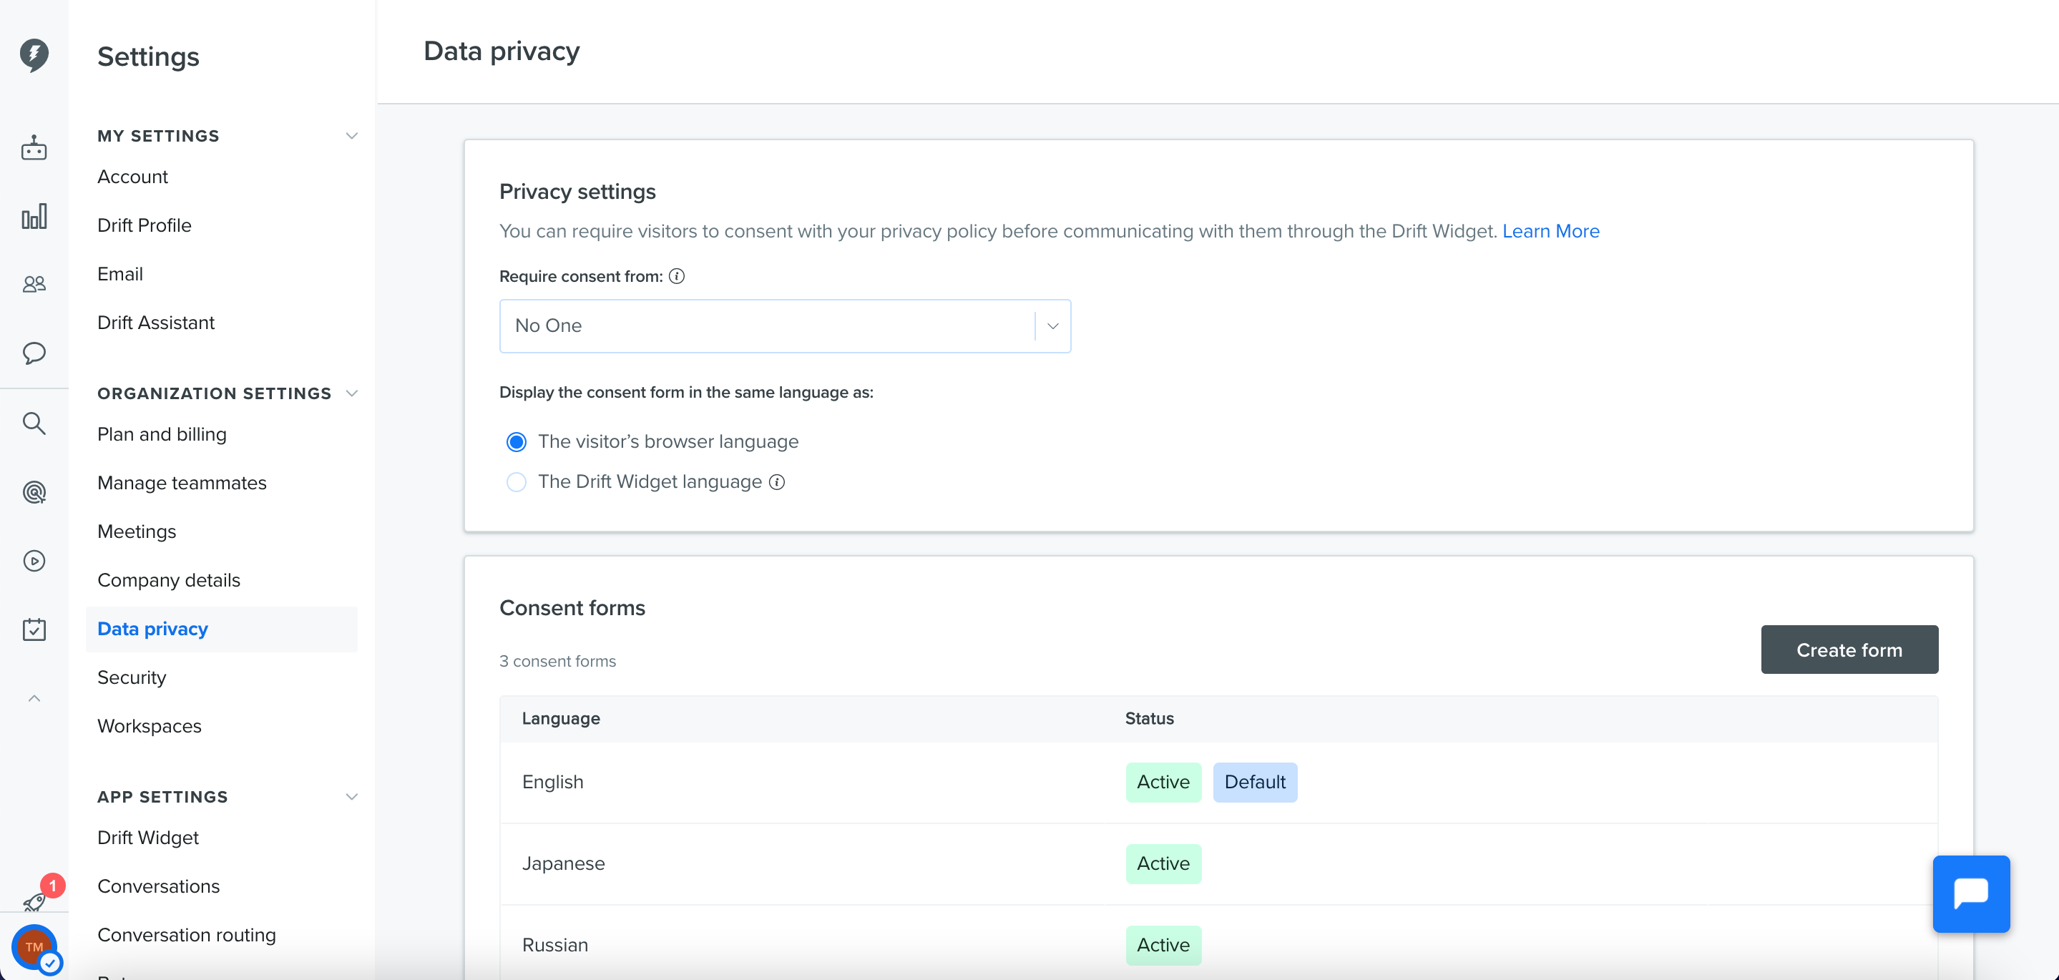Open Workspaces settings

pos(150,727)
